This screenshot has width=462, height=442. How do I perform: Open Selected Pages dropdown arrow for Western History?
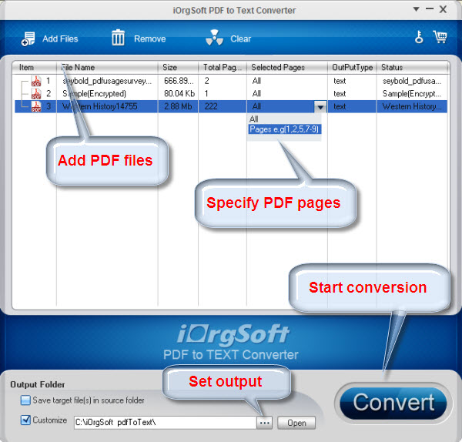[320, 107]
